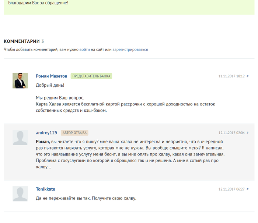Click the # permalink on Роман Мазетов's comment
The width and height of the screenshot is (258, 223).
point(248,76)
